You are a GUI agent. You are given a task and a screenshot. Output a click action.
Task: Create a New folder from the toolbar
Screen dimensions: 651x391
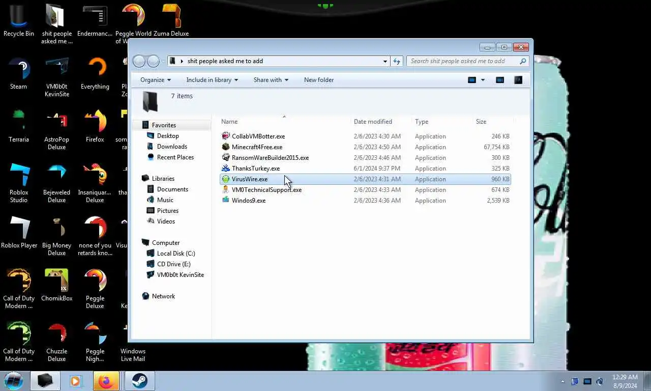point(319,80)
